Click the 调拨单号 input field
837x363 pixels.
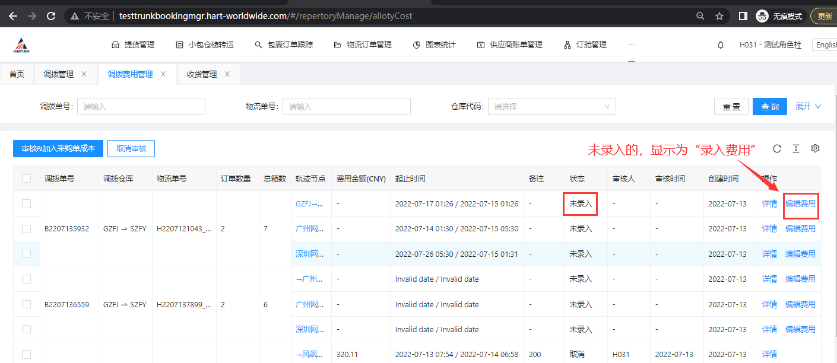pyautogui.click(x=141, y=107)
